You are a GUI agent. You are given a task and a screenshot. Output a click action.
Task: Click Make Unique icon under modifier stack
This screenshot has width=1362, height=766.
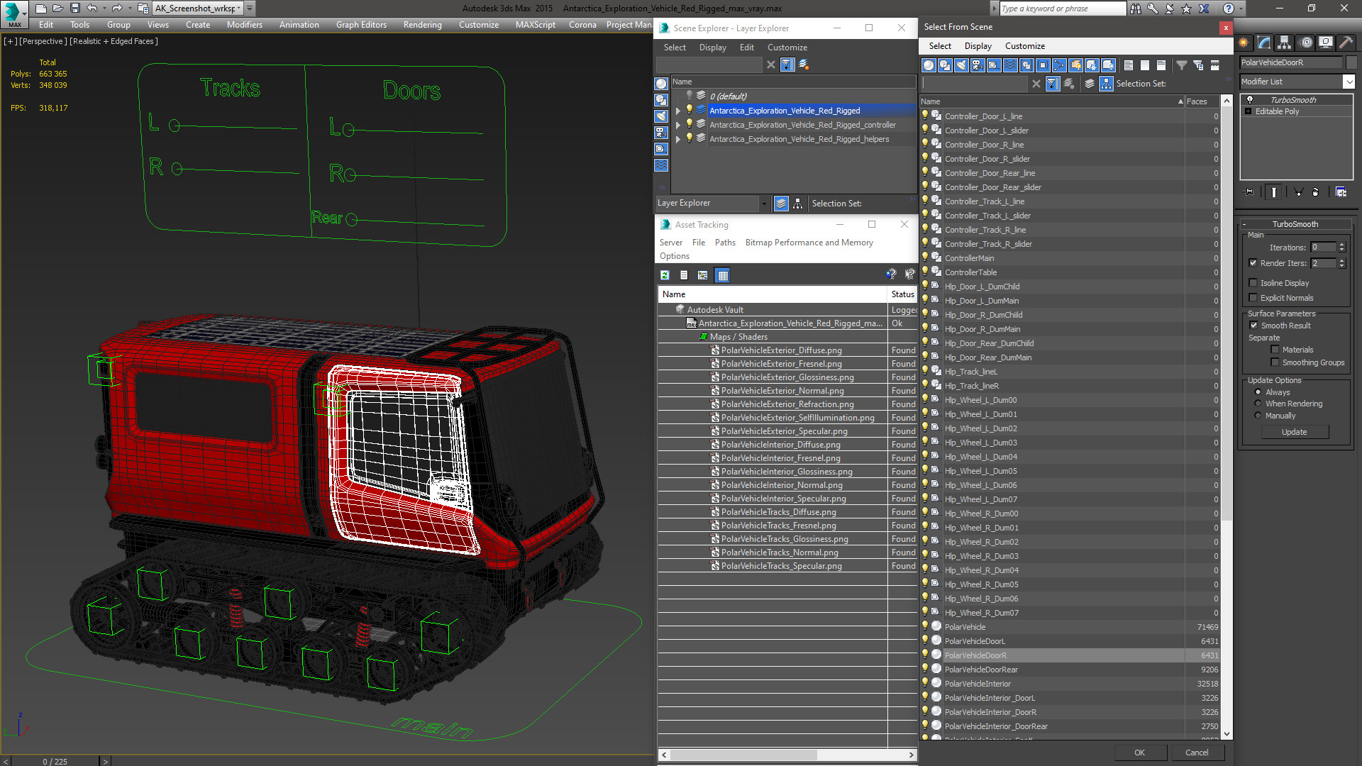pos(1298,191)
